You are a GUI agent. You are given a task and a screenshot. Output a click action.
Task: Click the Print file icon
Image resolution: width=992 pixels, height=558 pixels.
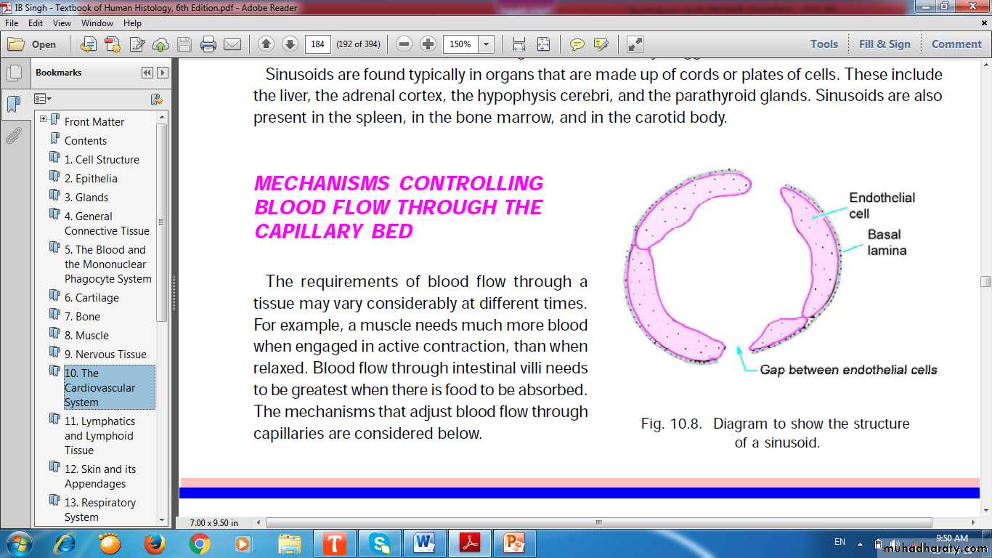[x=208, y=44]
